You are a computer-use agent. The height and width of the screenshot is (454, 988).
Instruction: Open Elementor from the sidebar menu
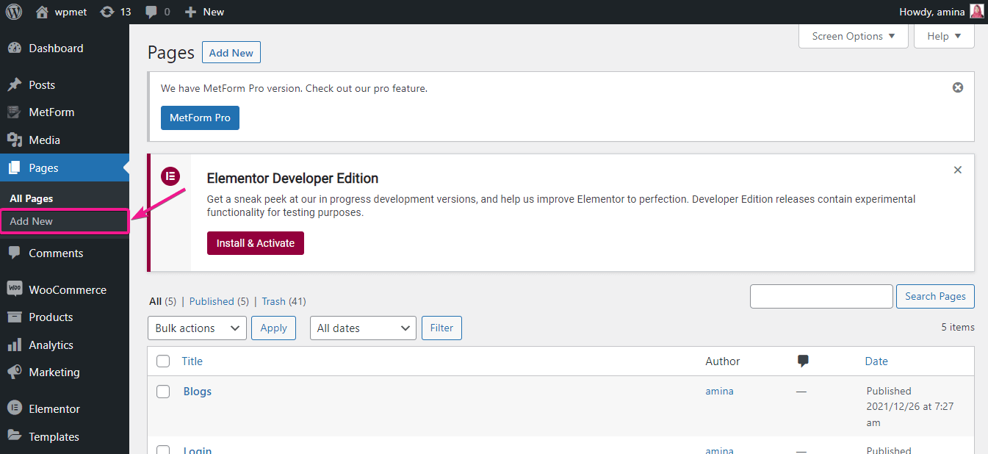(54, 408)
